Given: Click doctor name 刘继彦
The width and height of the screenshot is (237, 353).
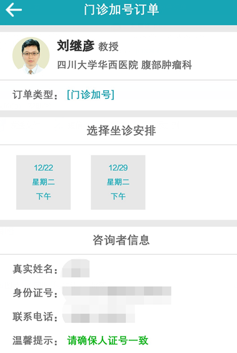Looking at the screenshot, I should (76, 46).
